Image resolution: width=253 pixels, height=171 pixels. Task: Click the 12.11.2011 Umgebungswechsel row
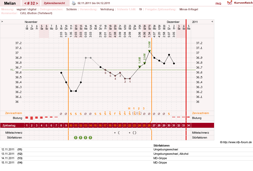(x=126, y=149)
